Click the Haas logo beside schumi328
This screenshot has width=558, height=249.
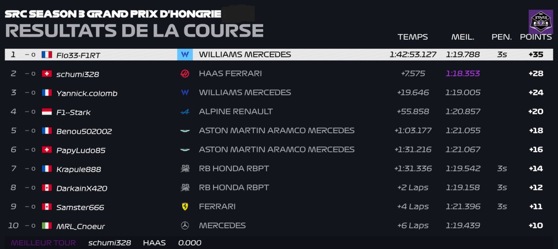point(185,74)
